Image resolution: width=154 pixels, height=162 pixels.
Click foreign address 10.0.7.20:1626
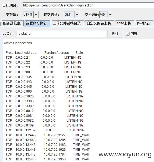[x=55, y=150]
